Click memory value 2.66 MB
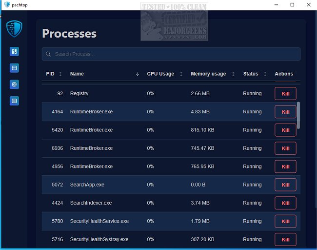The width and height of the screenshot is (317, 250). coord(200,94)
